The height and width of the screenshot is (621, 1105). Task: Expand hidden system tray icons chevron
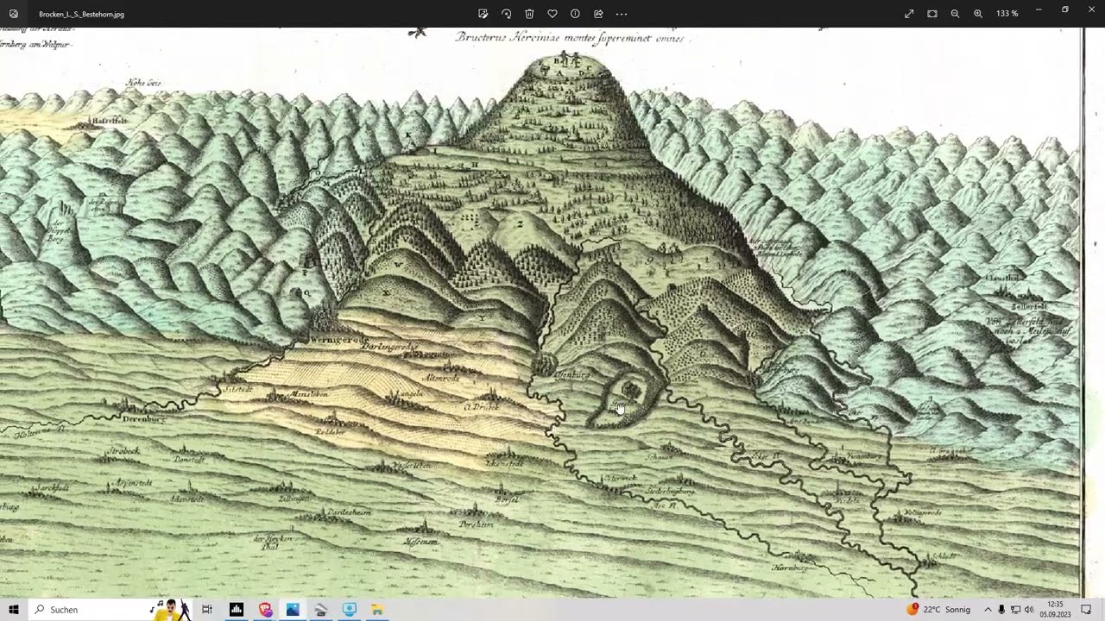pos(988,610)
